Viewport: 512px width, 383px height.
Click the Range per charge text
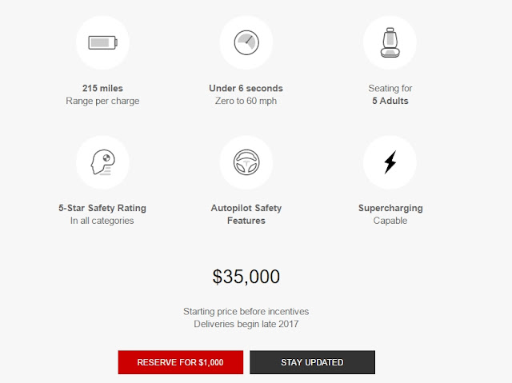[102, 101]
